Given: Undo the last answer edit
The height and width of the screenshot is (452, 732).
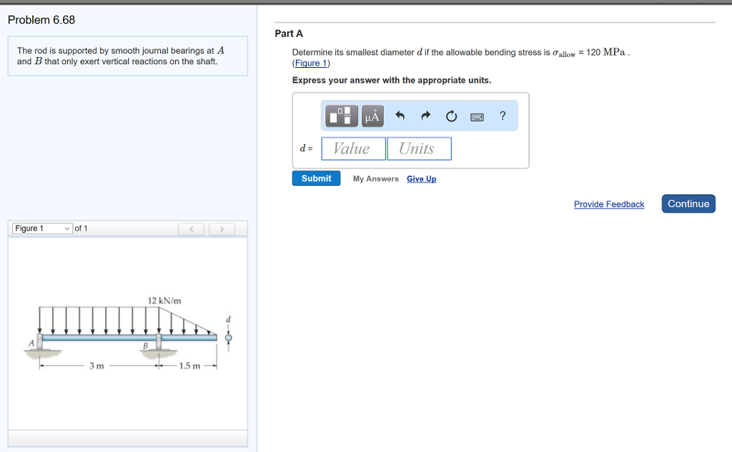Looking at the screenshot, I should coord(400,115).
